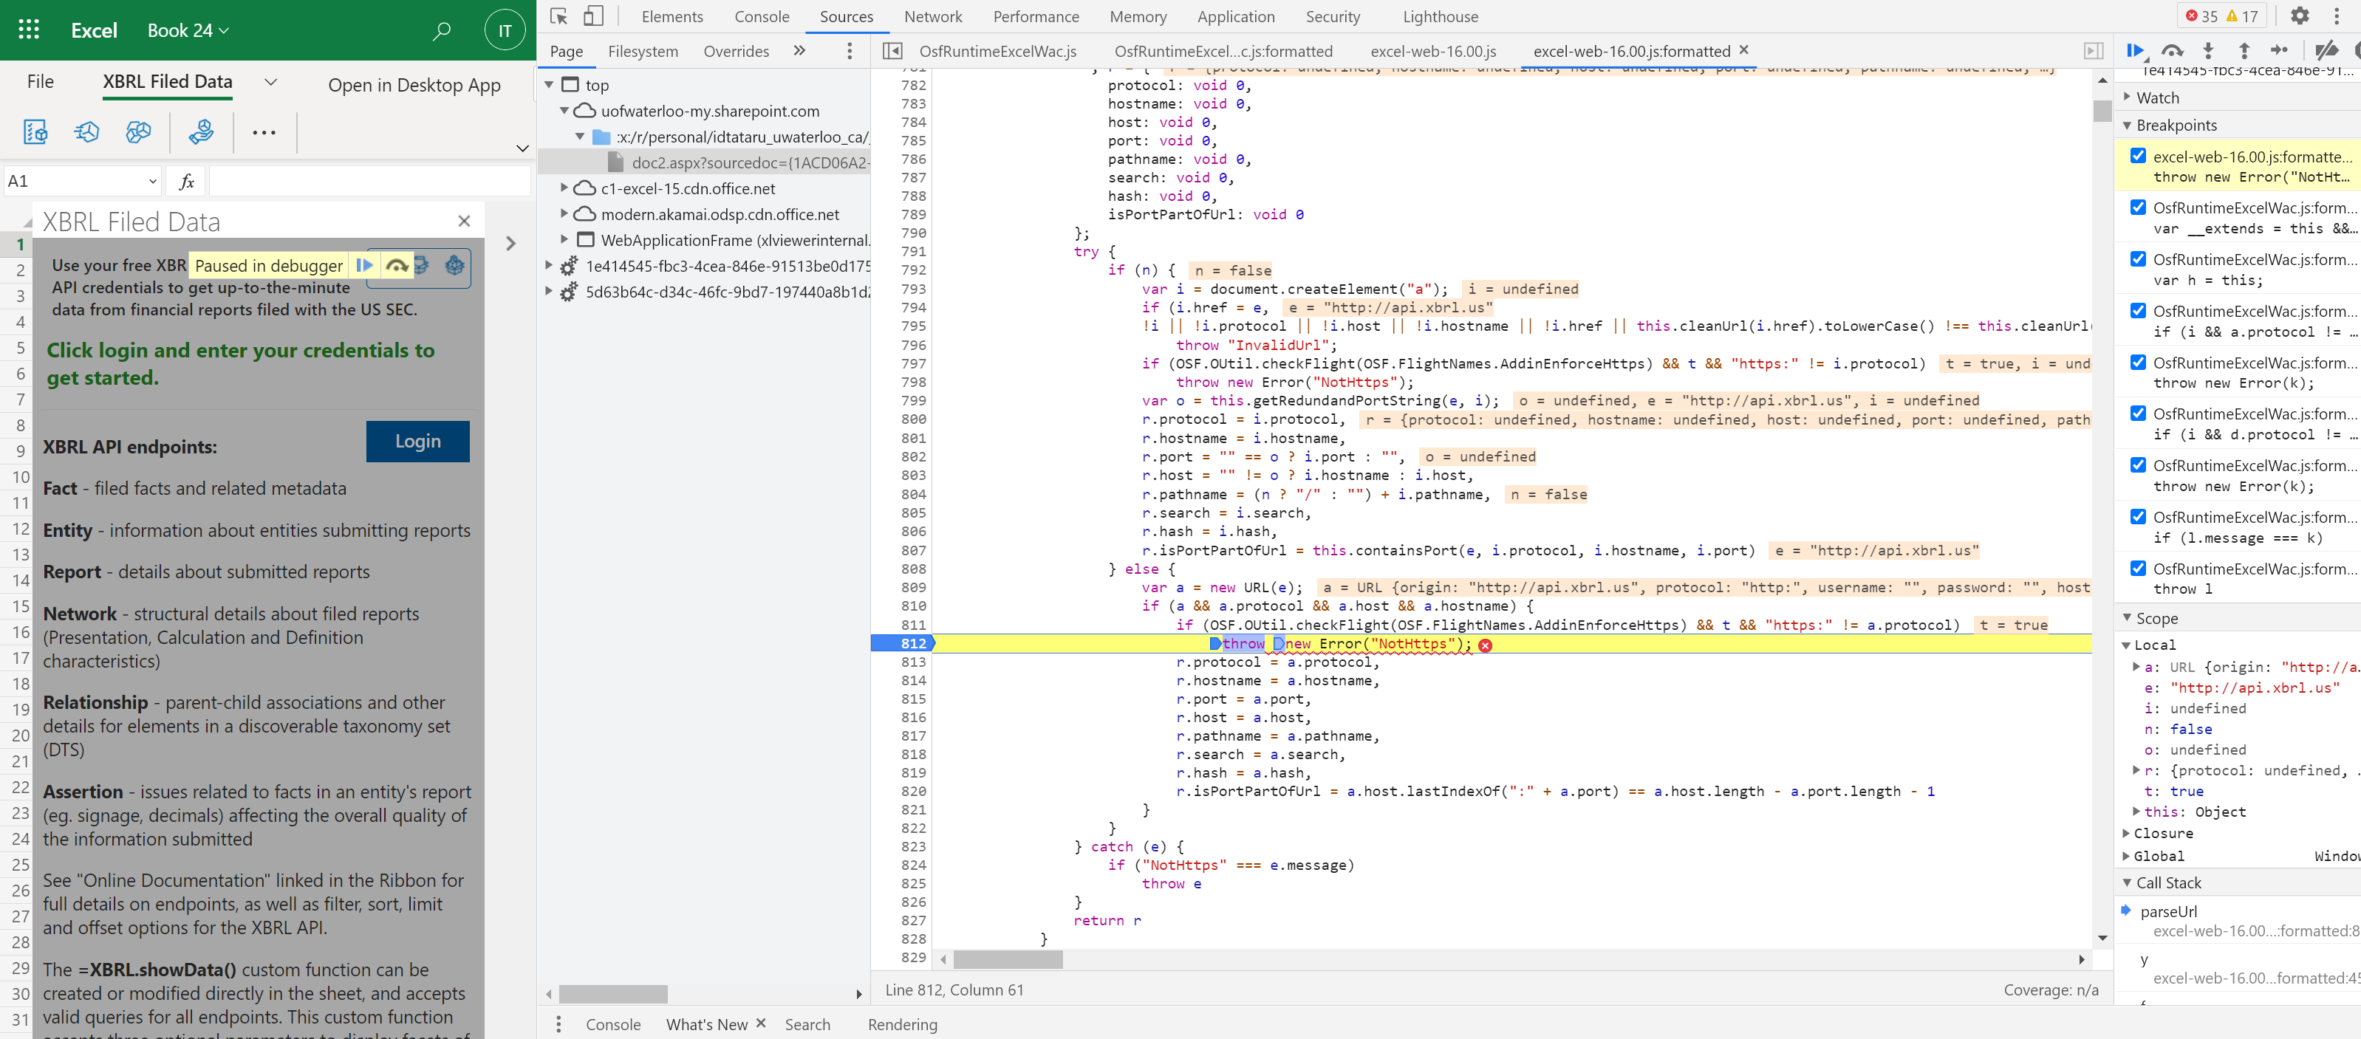The width and height of the screenshot is (2361, 1039).
Task: Click the Login button in XBRL pane
Action: coord(417,441)
